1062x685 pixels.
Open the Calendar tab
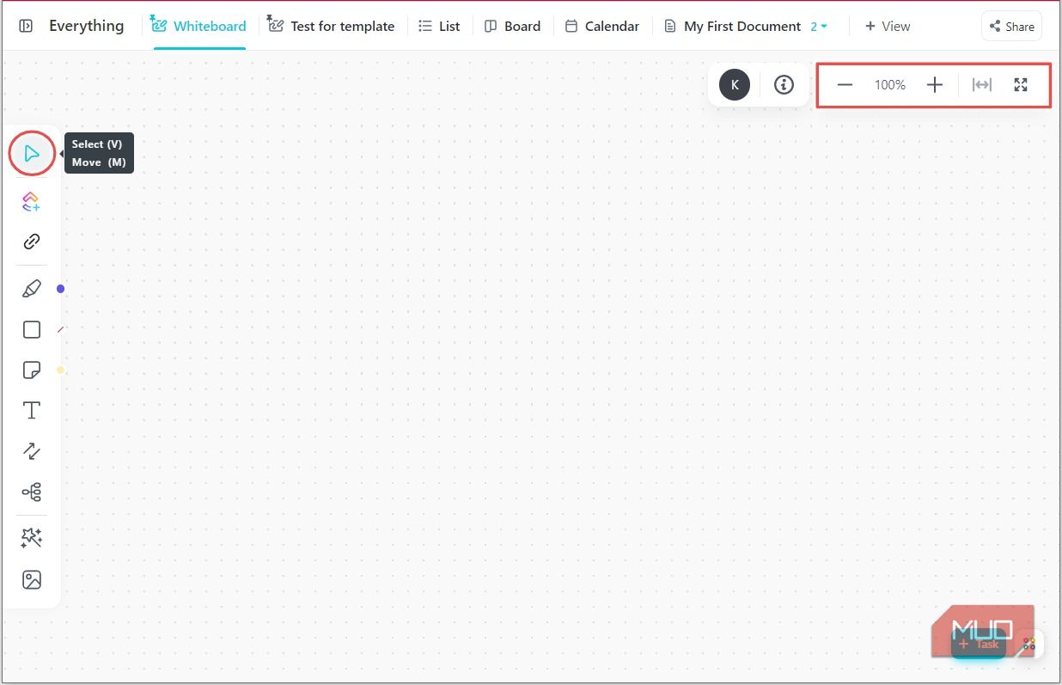click(x=601, y=26)
